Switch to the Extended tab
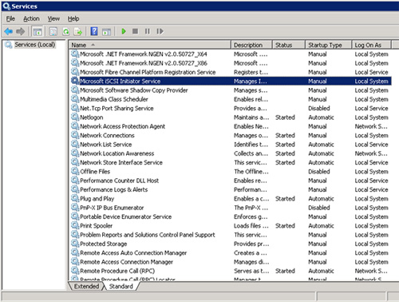Viewport: 399px width, 302px height. click(x=86, y=286)
